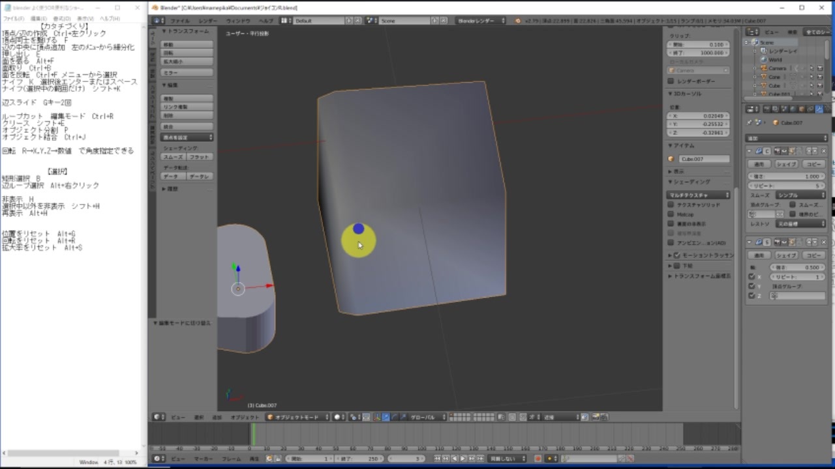The width and height of the screenshot is (835, 469).
Task: Click the scene browse icon
Action: (372, 21)
